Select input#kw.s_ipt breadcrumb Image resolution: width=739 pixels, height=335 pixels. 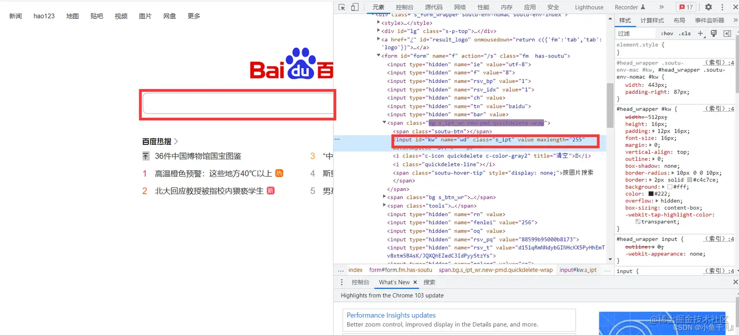tap(578, 270)
